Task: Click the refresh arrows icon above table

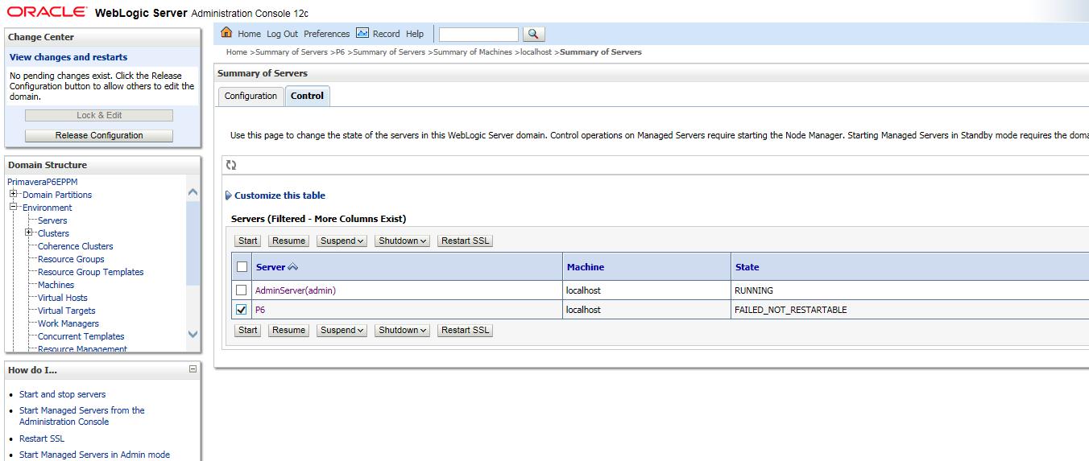Action: click(231, 165)
